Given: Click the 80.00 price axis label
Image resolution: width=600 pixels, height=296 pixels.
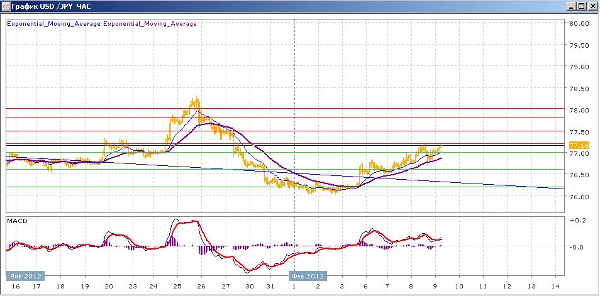Looking at the screenshot, I should 578,24.
